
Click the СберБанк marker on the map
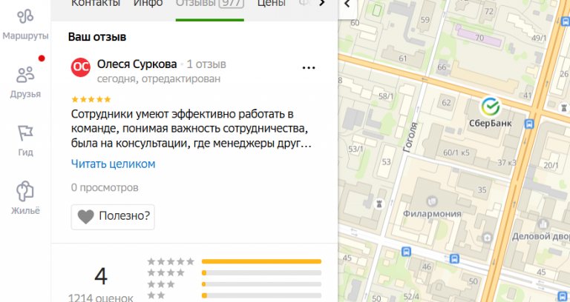[490, 107]
